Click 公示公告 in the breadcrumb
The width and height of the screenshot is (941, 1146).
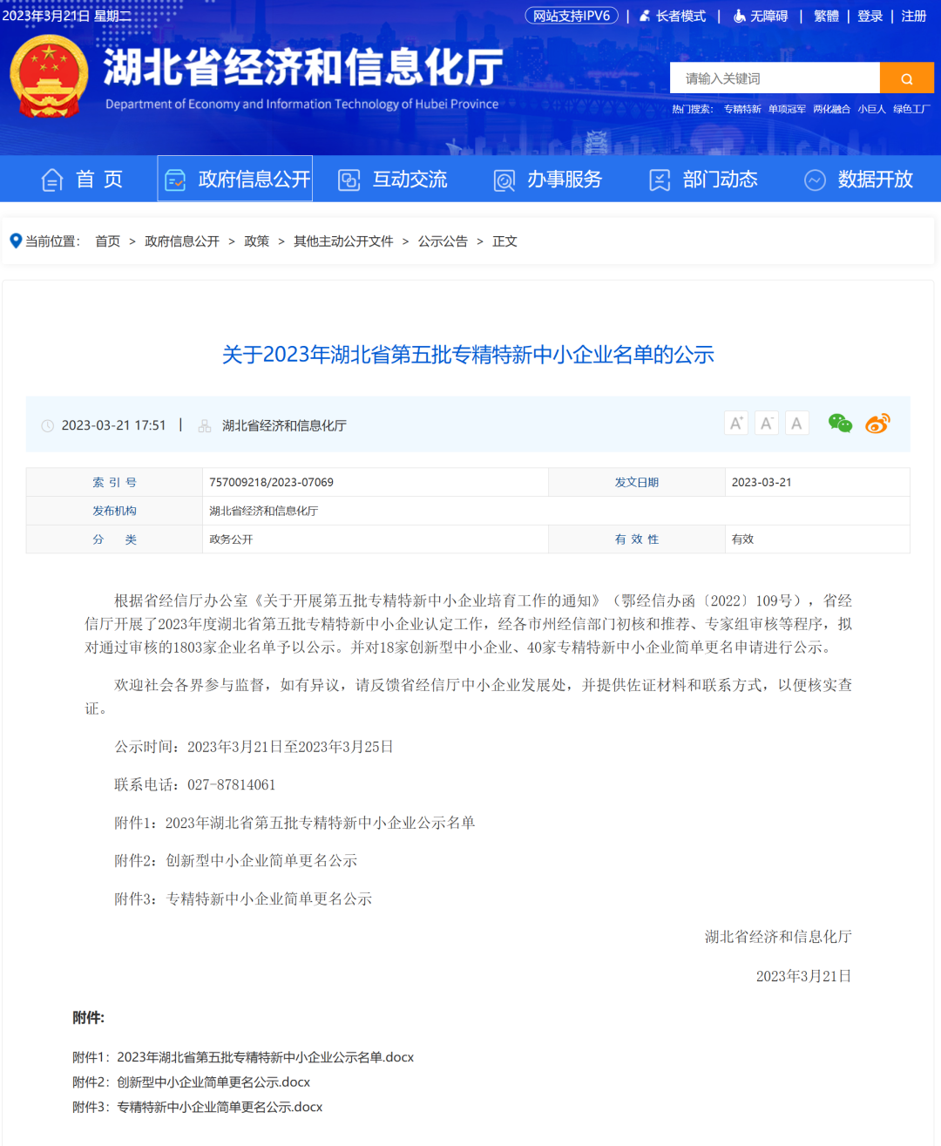(443, 241)
